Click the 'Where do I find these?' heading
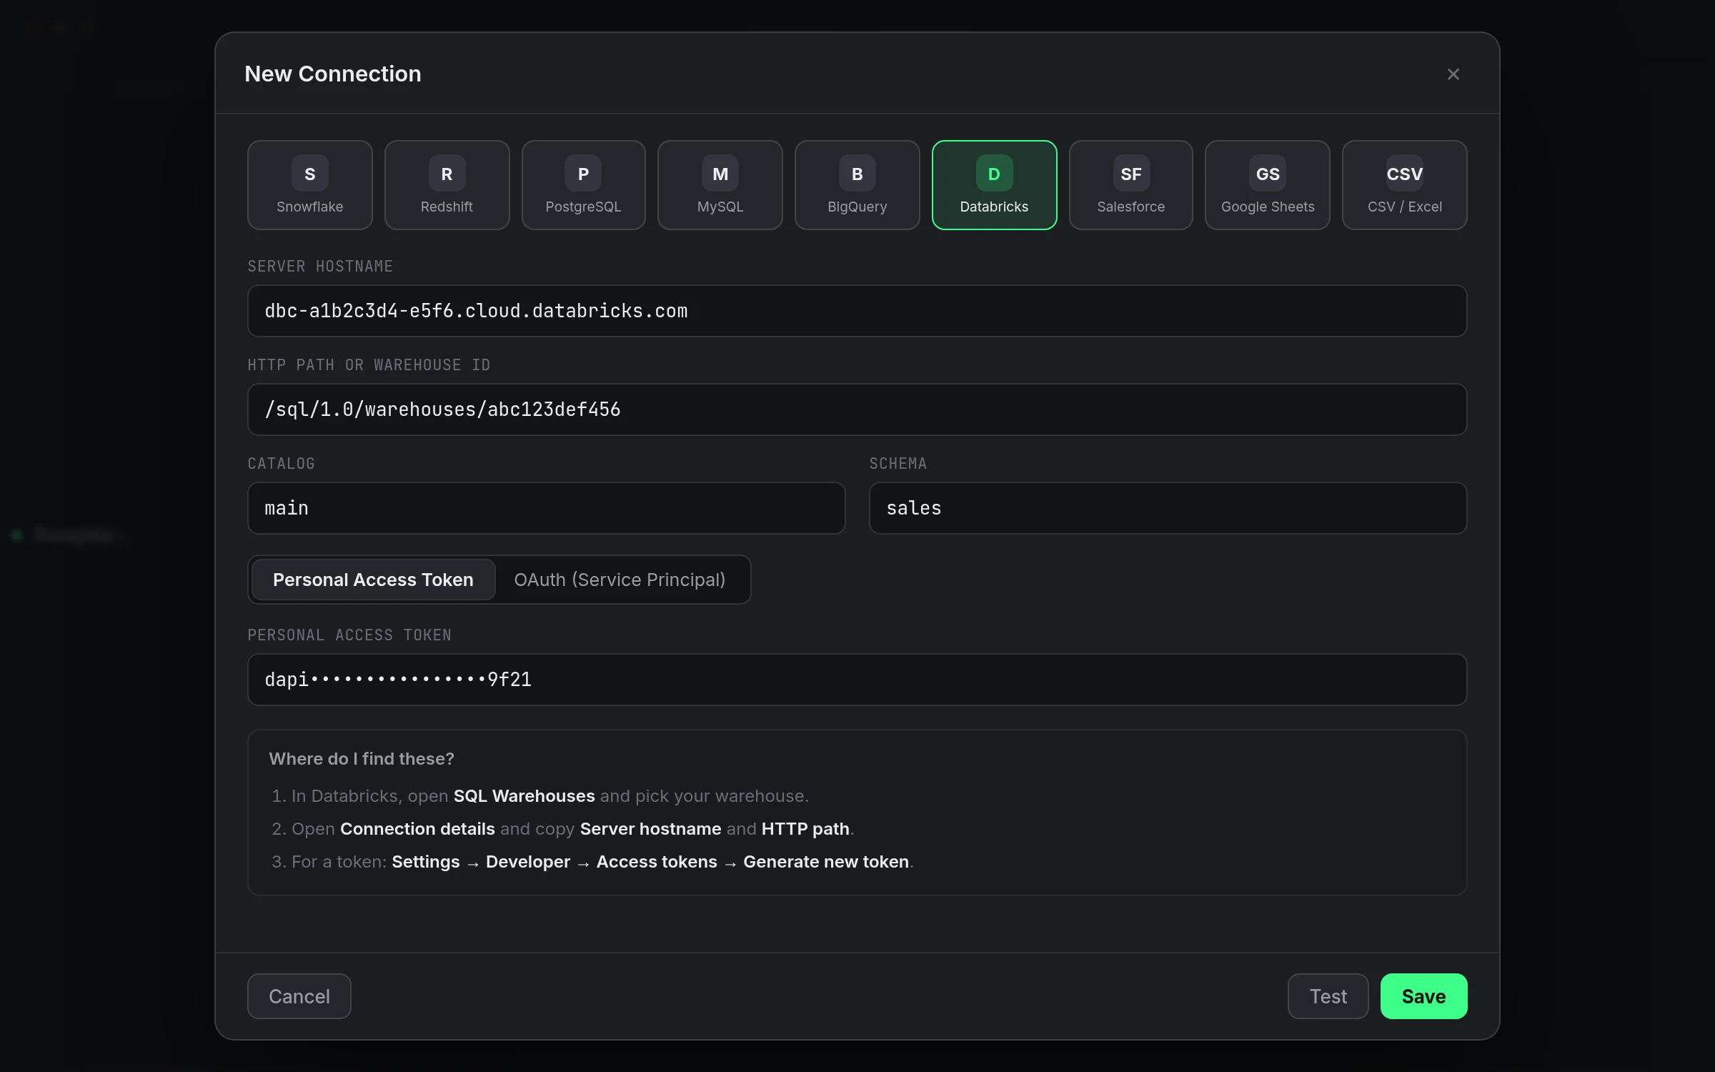 tap(362, 759)
